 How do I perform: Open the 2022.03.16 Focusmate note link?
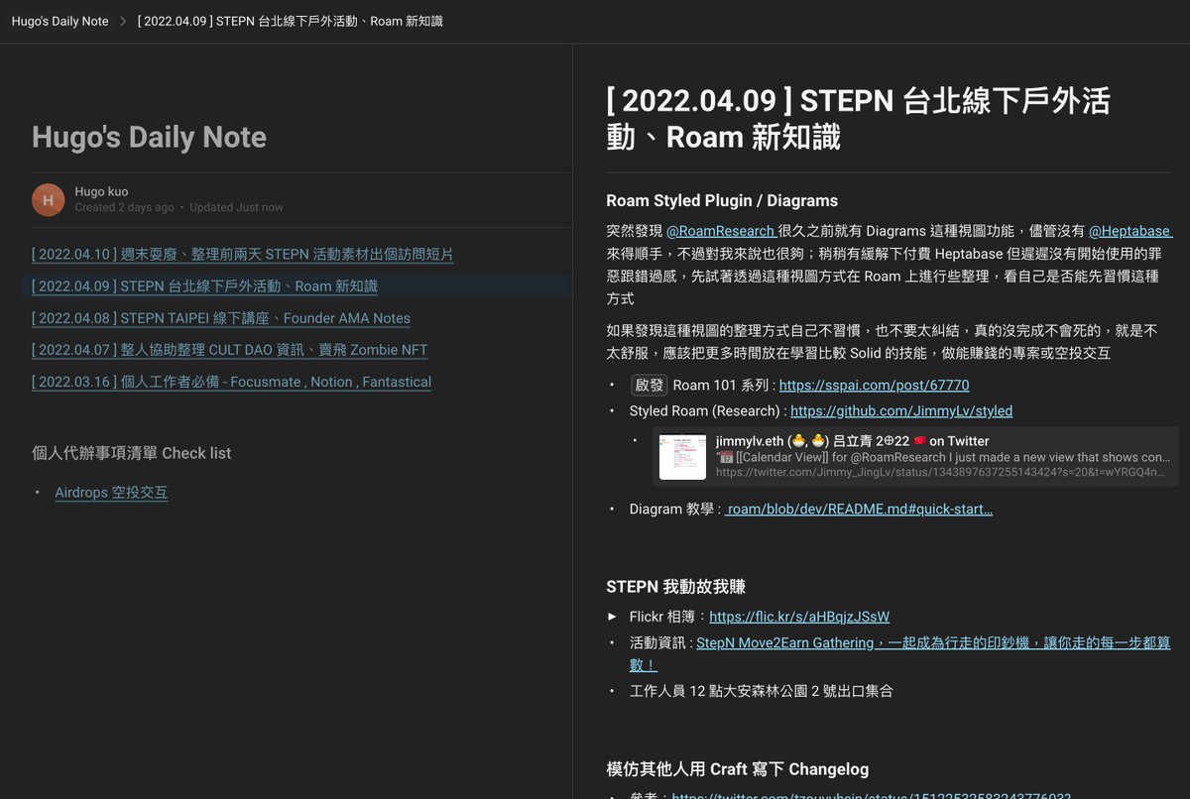(x=231, y=382)
